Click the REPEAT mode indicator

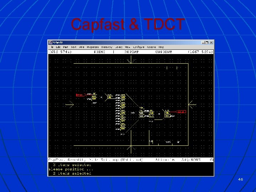point(132,52)
